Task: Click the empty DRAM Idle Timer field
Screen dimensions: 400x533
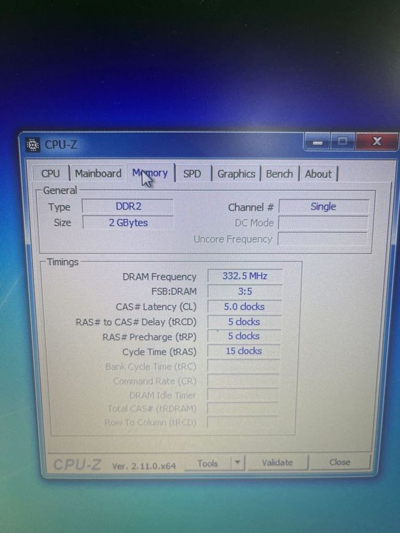Action: [243, 395]
